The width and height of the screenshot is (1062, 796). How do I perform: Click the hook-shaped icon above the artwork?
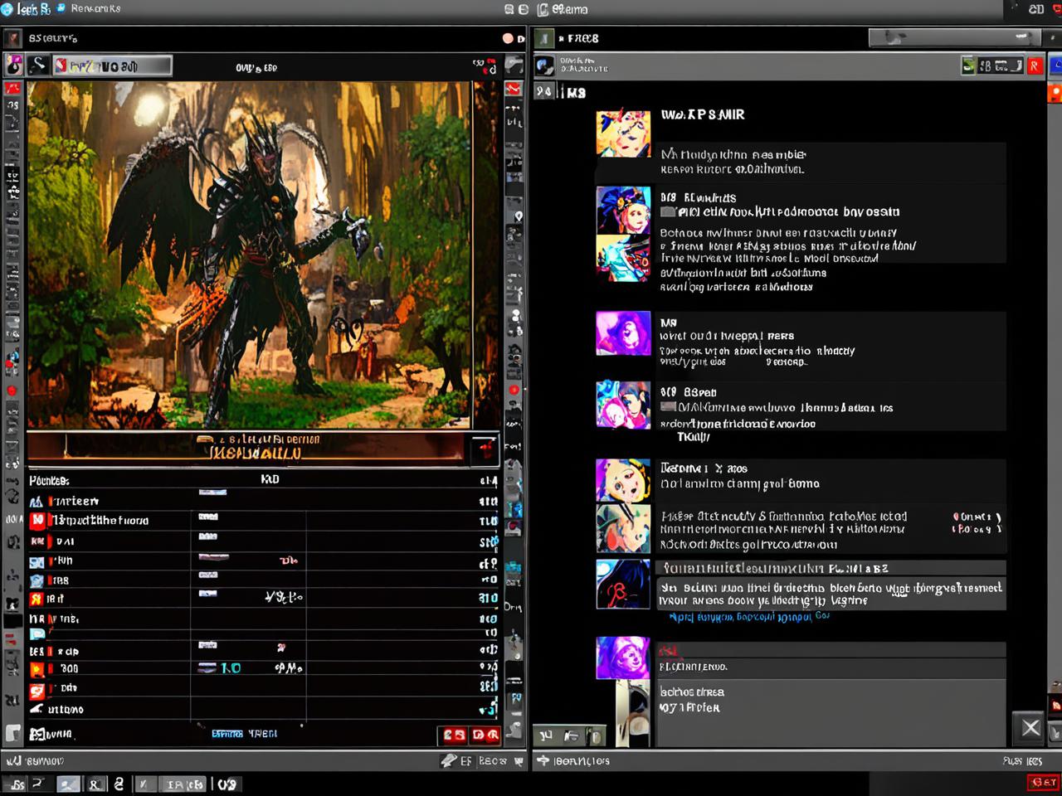point(38,66)
